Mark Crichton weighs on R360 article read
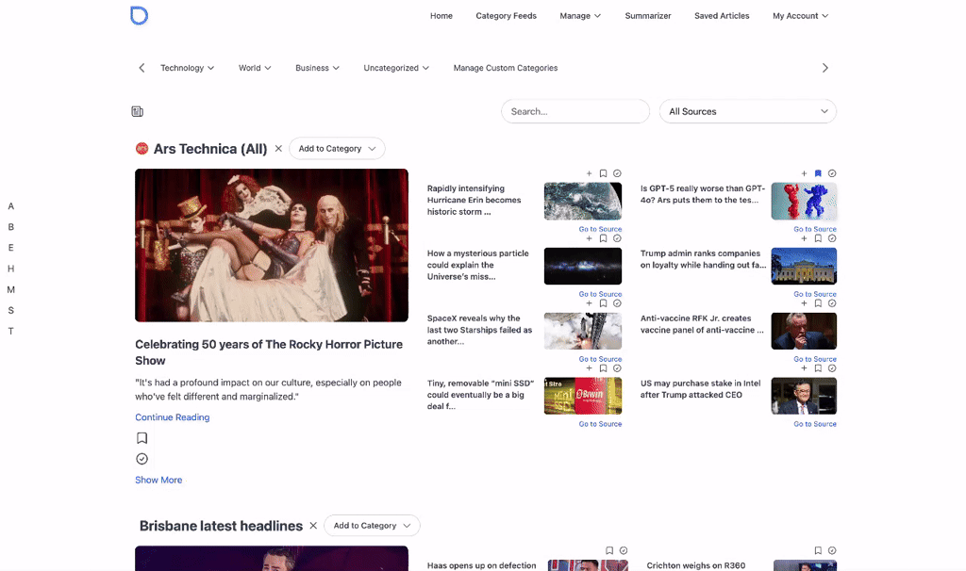 coord(832,550)
